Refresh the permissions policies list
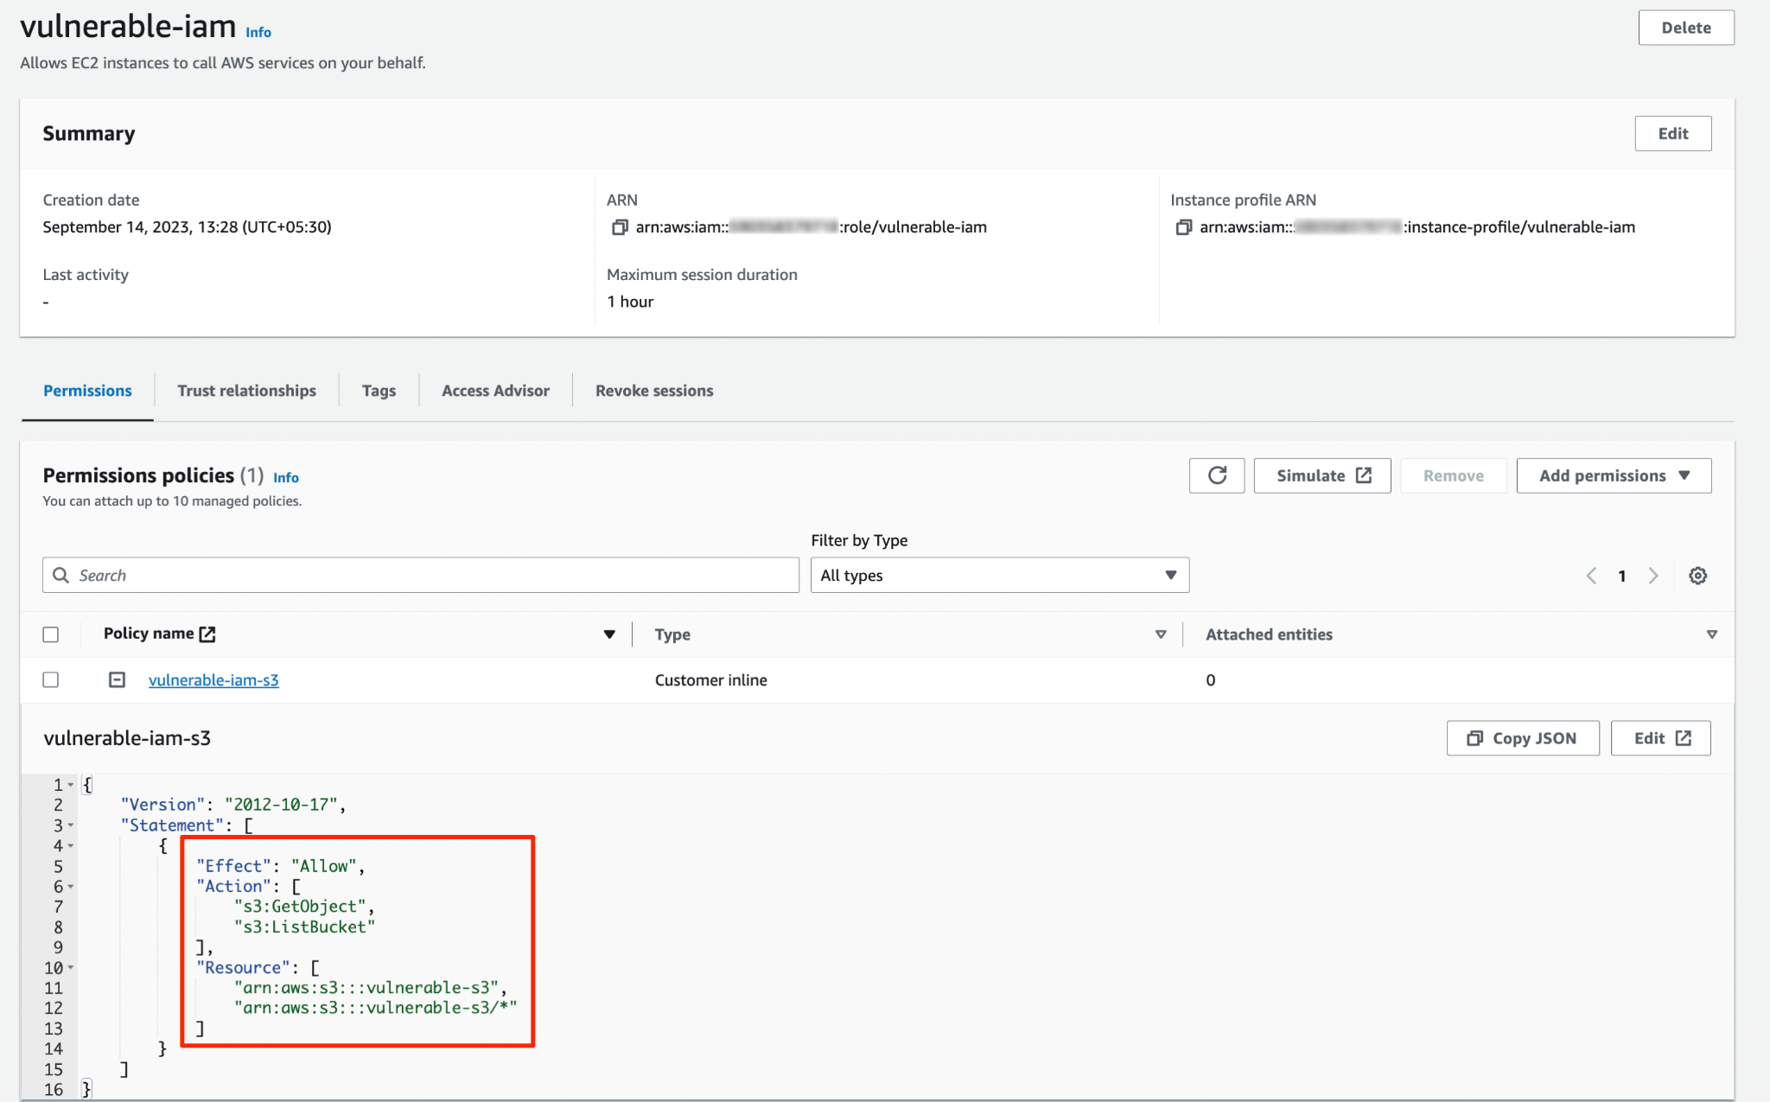Screen dimensions: 1770x1102 pyautogui.click(x=1217, y=475)
